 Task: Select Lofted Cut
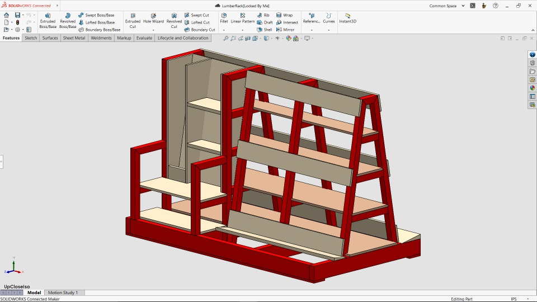point(197,22)
